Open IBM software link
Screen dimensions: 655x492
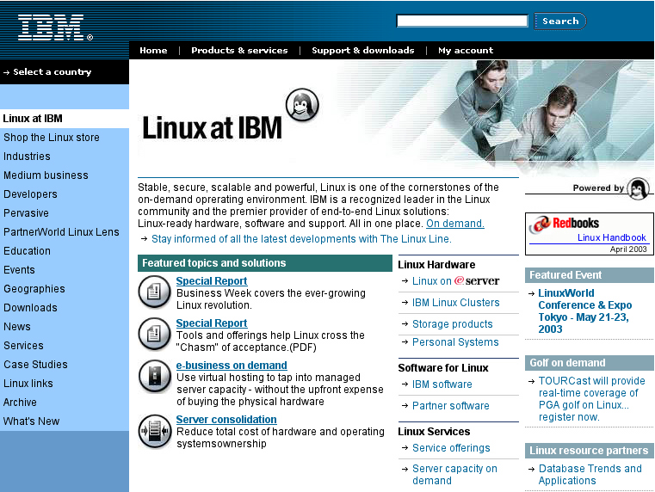(442, 384)
